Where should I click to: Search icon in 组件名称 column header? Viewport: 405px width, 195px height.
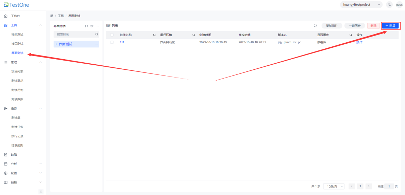[154, 35]
